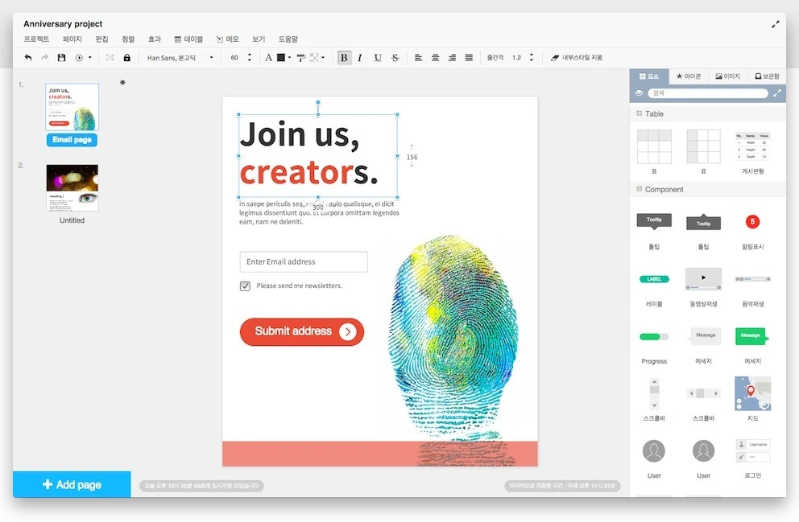
Task: Toggle the Please send me newsletters checkbox
Action: pyautogui.click(x=245, y=286)
